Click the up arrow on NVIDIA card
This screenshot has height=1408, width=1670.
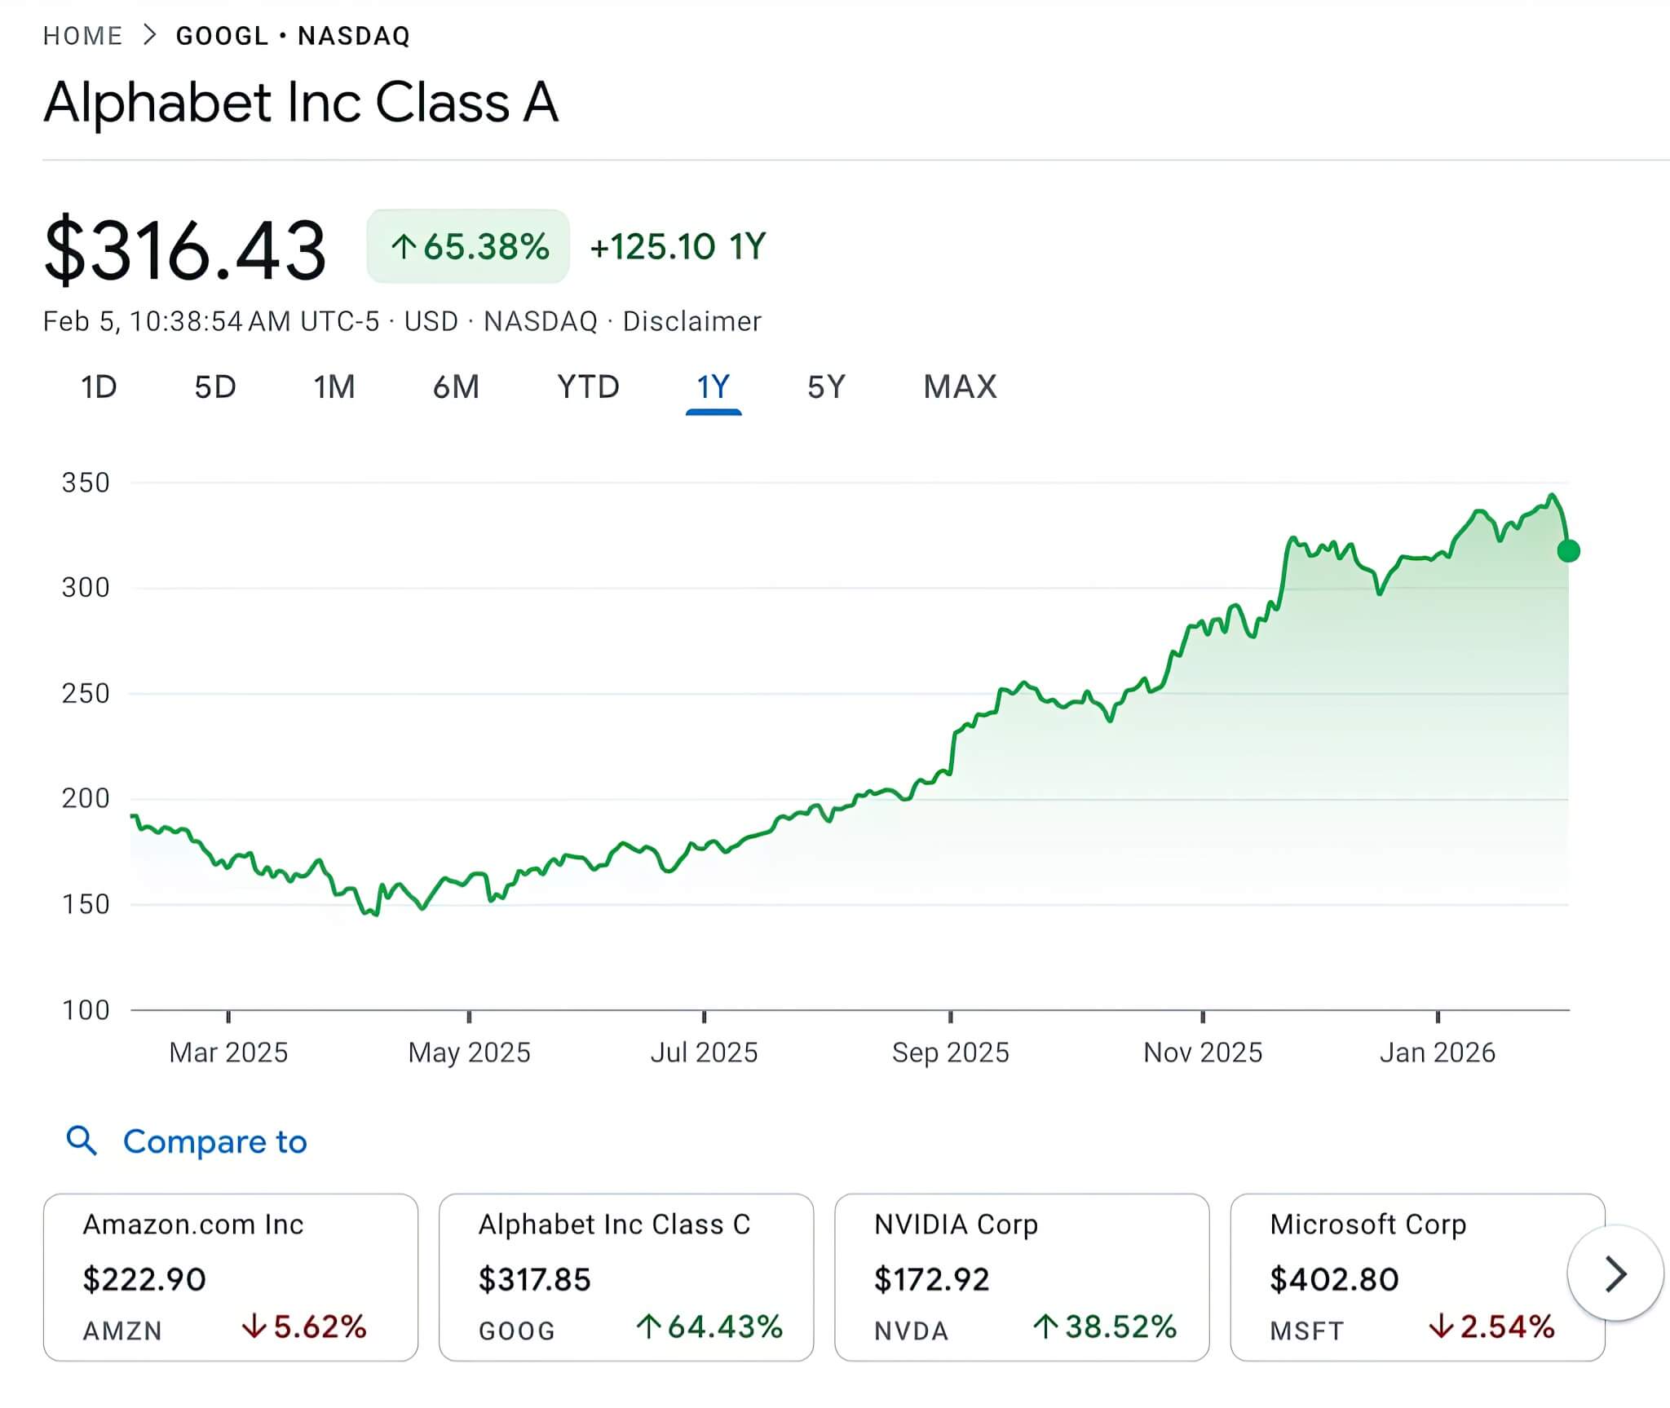(x=1045, y=1326)
